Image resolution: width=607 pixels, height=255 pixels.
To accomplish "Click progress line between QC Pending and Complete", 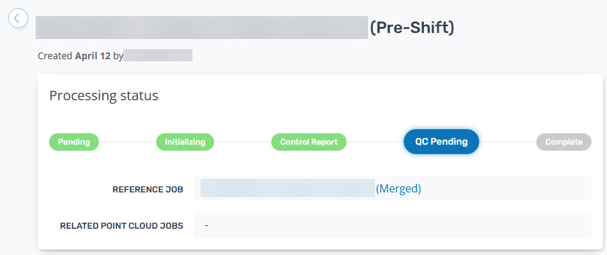I will (507, 142).
